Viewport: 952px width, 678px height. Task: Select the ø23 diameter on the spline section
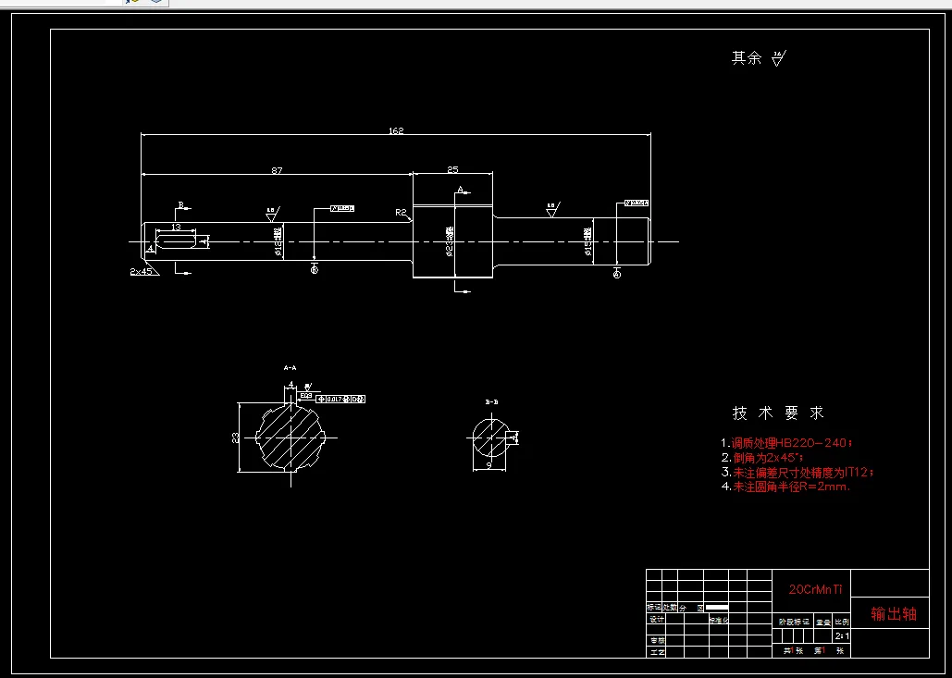click(x=450, y=241)
